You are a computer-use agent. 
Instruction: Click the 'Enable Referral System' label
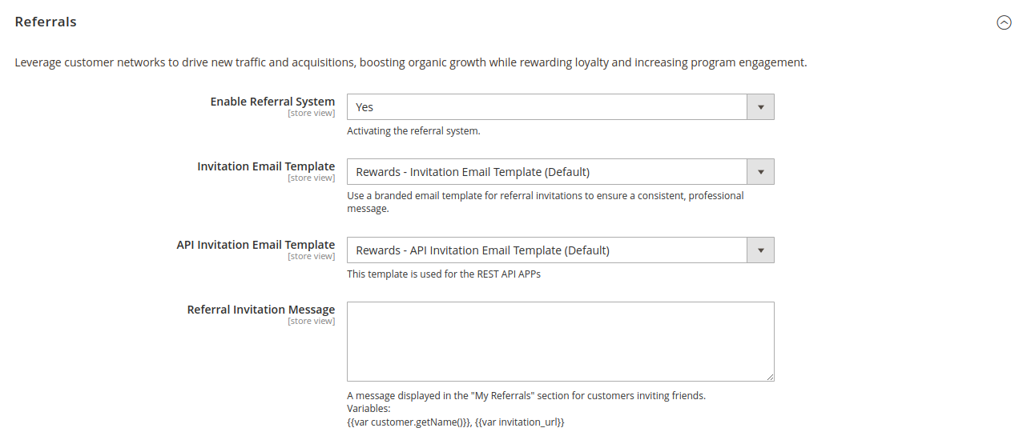[x=272, y=102]
